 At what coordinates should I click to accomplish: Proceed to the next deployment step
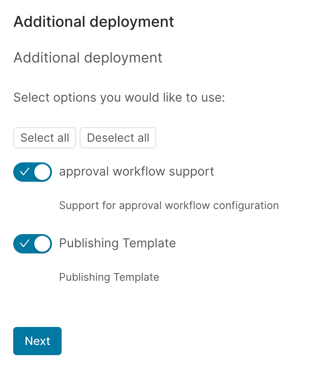[x=37, y=341]
